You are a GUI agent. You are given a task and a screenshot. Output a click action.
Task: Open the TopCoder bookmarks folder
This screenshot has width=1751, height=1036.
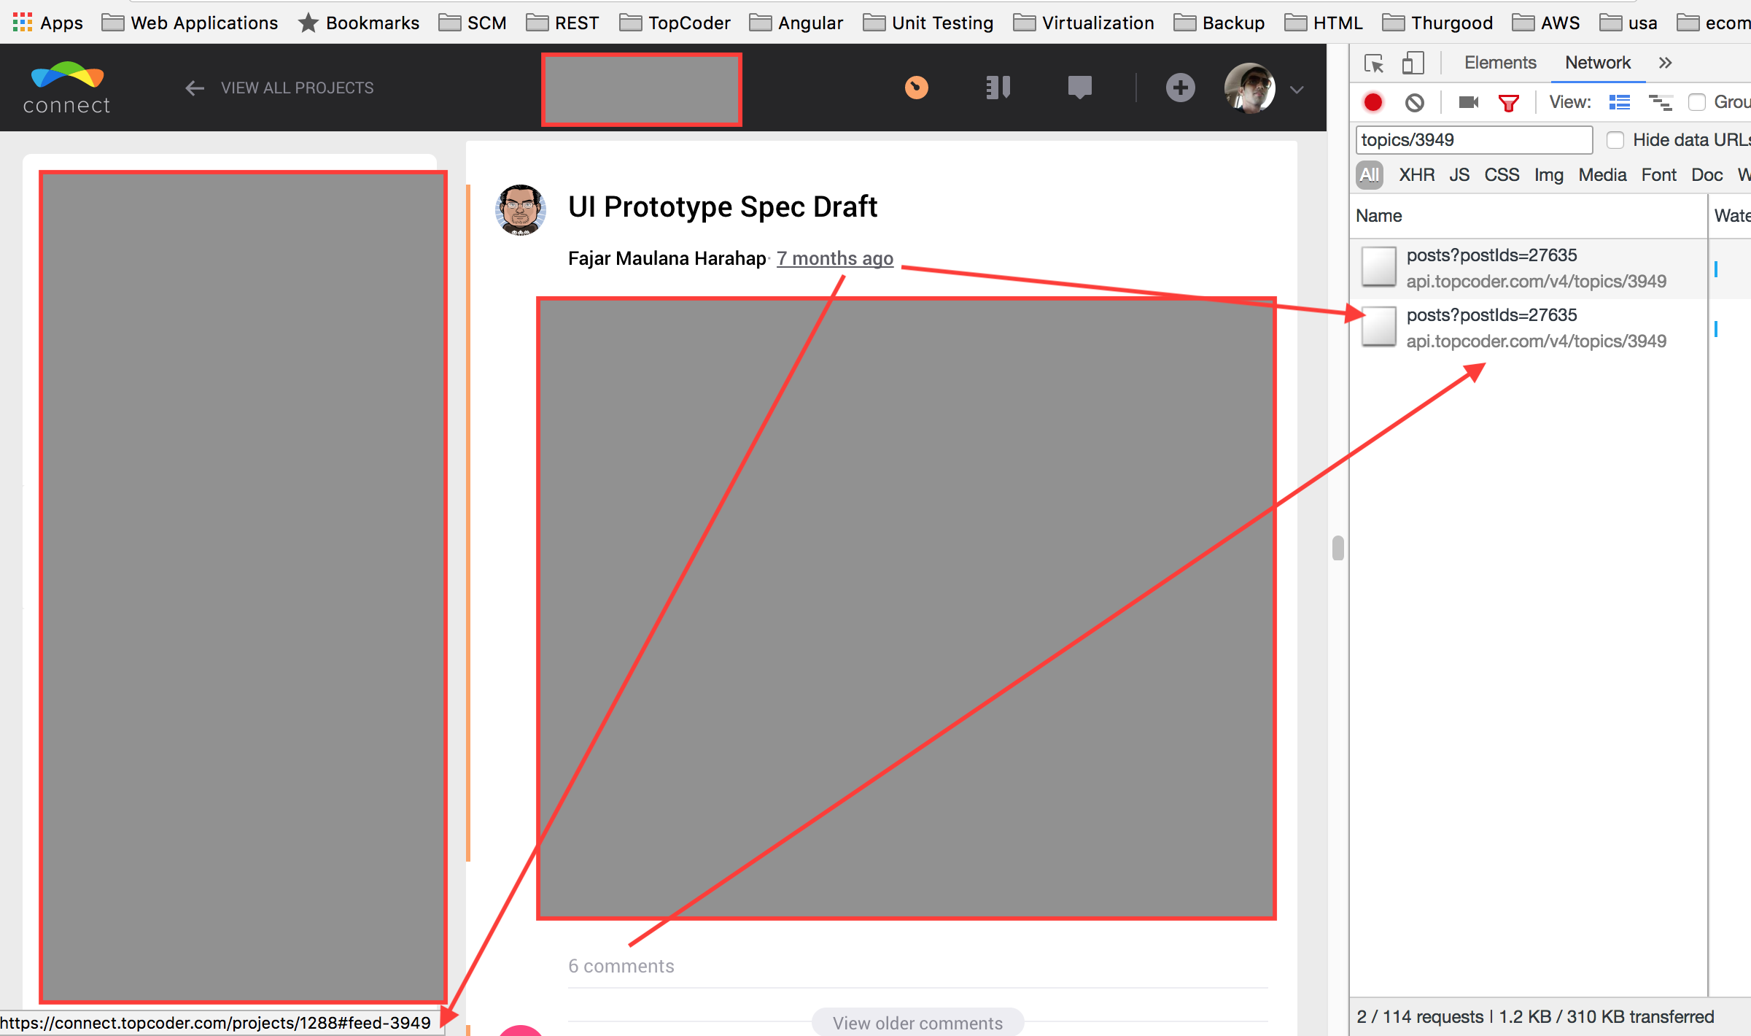pyautogui.click(x=675, y=23)
